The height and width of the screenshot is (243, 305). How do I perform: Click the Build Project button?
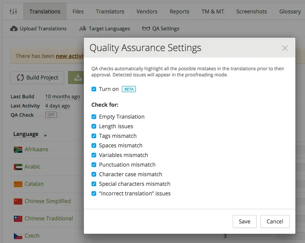pos(37,78)
